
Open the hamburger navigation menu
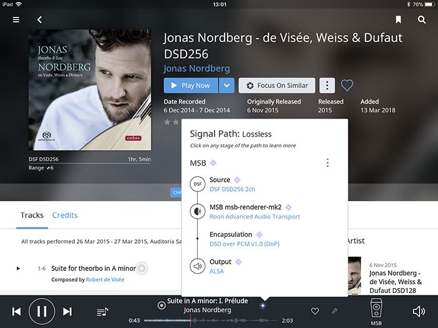[16, 19]
